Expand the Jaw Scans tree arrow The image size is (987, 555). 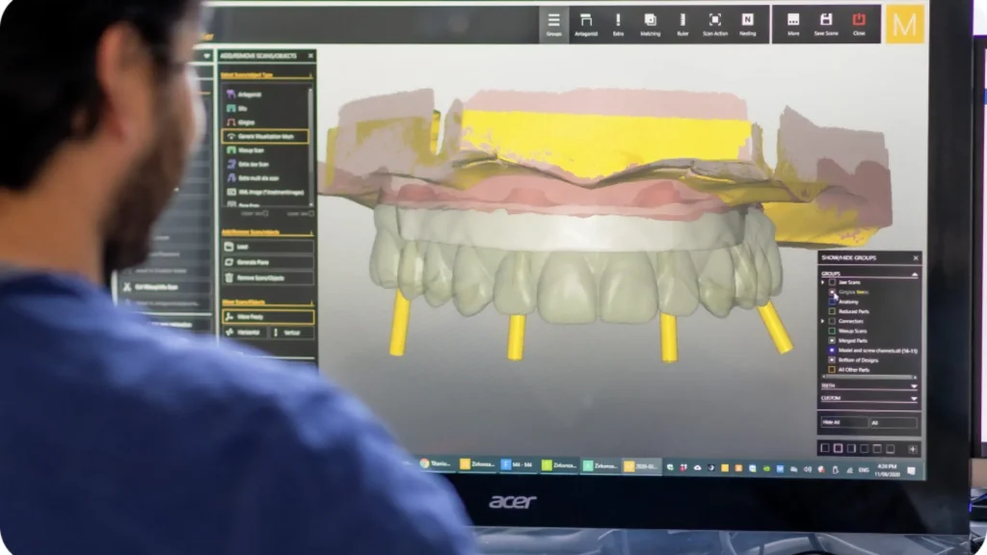pos(823,282)
